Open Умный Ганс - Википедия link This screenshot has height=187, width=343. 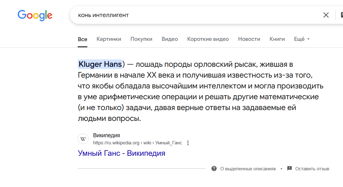coord(121,153)
